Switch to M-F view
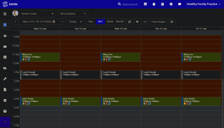The width and height of the screenshot is (224, 128). click(x=100, y=21)
